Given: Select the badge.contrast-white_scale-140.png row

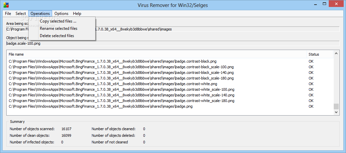Looking at the screenshot, I should (170, 95).
